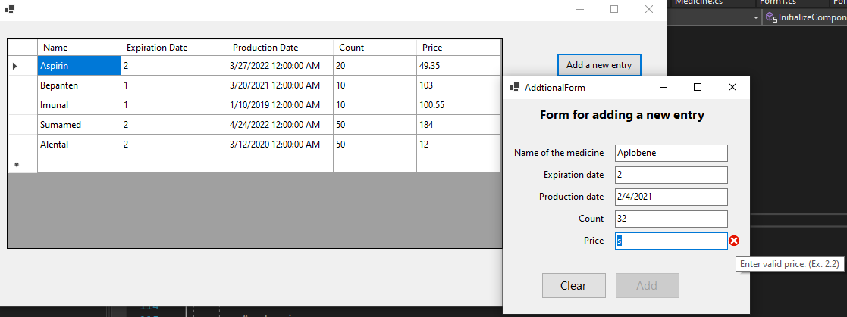Viewport: 847px width, 317px height.
Task: Click the Production Date column header
Action: coord(280,48)
